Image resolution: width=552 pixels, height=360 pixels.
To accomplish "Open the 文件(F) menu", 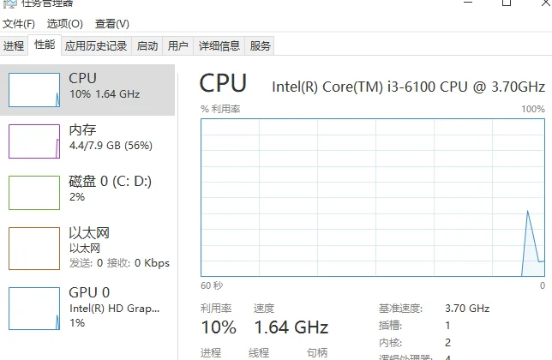I will (19, 24).
